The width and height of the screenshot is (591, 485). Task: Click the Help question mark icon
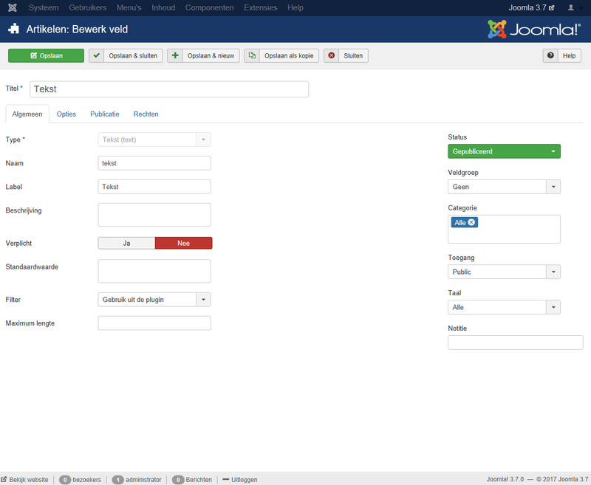(x=551, y=55)
